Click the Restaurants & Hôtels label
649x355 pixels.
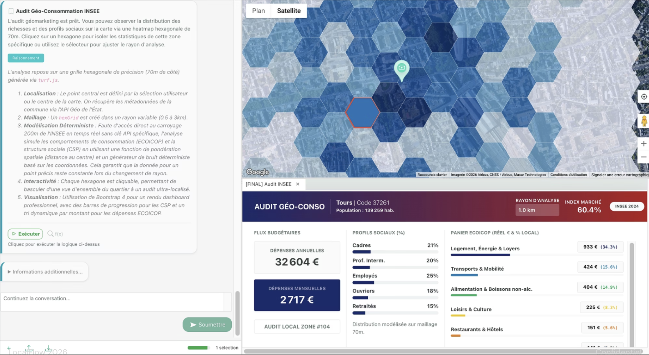pos(477,329)
